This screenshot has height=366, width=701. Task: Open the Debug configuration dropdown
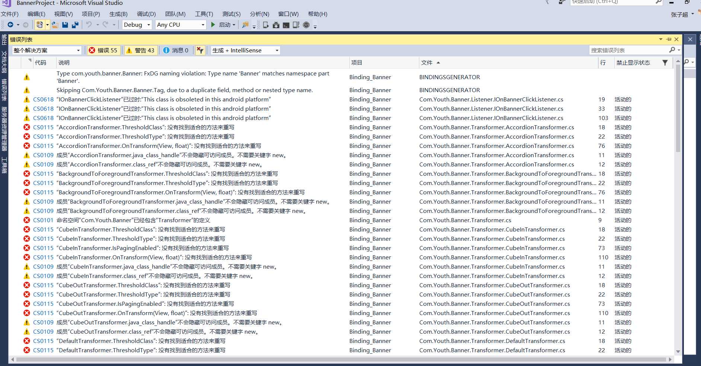(137, 25)
